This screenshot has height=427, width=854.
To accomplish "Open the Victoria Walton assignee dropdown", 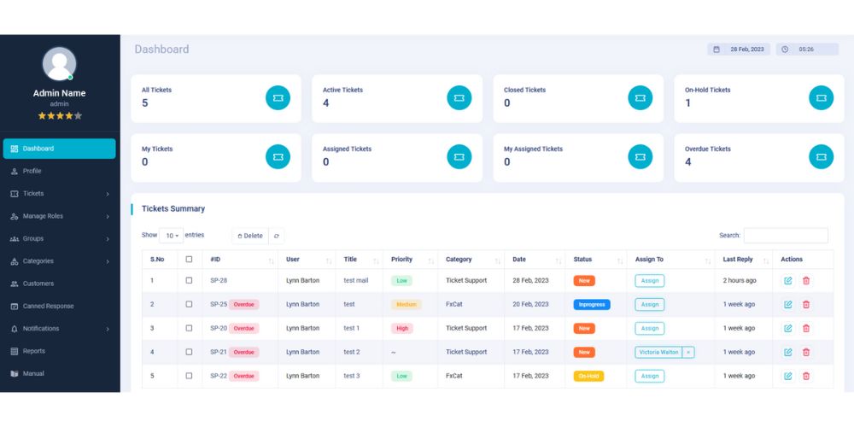I will (688, 352).
